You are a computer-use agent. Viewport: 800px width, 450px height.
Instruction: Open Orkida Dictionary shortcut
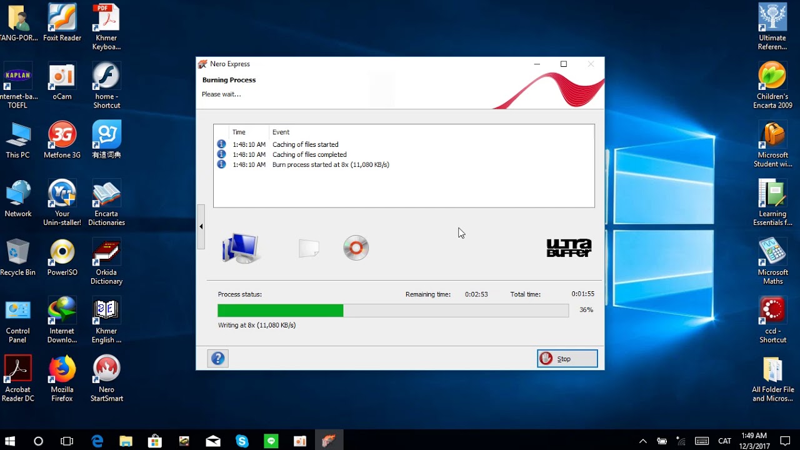pos(106,262)
